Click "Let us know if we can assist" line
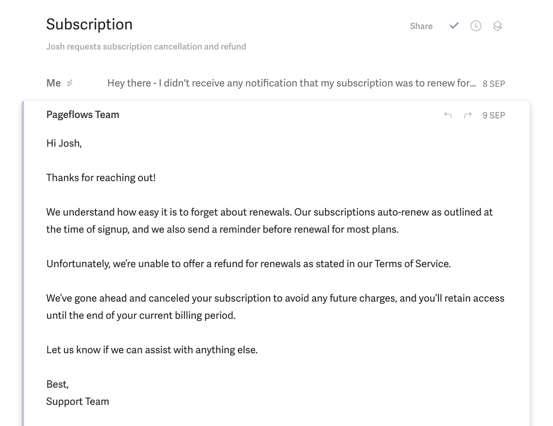 pyautogui.click(x=152, y=350)
